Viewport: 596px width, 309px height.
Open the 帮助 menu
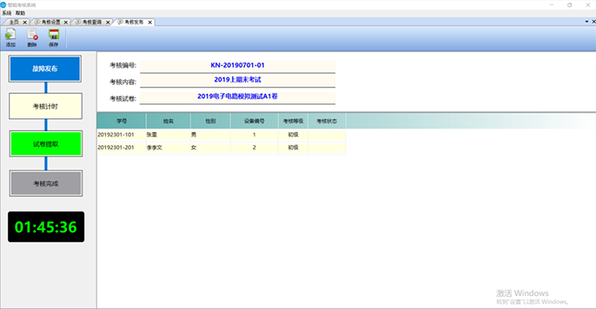click(20, 13)
